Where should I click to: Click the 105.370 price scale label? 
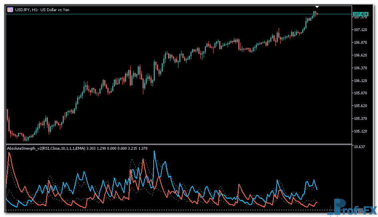[360, 119]
